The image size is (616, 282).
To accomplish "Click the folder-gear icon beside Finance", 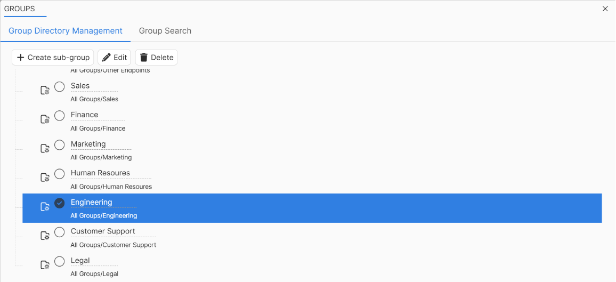I will 45,119.
